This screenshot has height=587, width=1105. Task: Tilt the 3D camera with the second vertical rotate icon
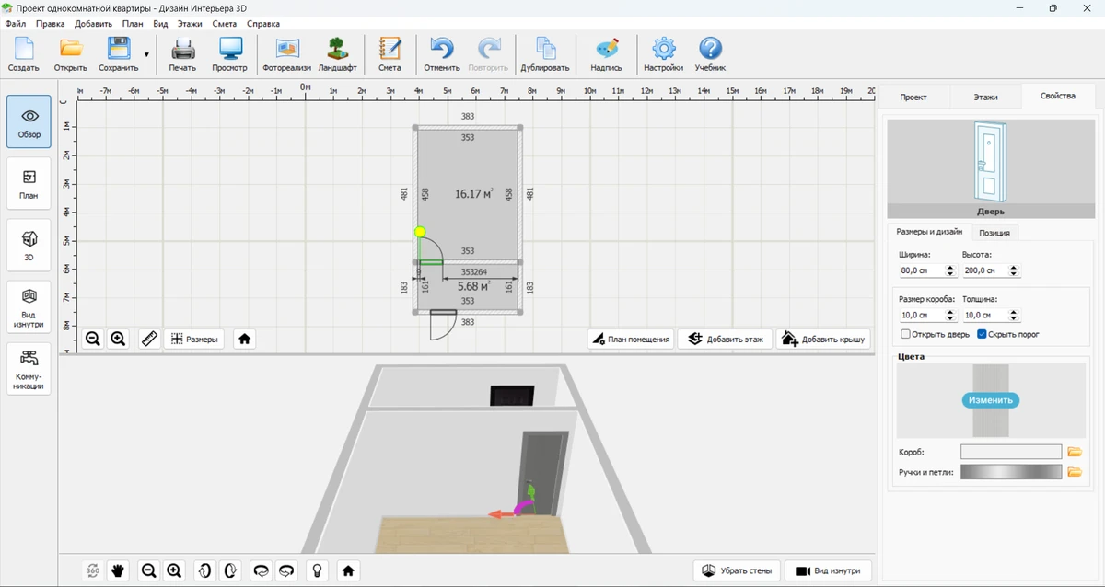[x=230, y=570]
